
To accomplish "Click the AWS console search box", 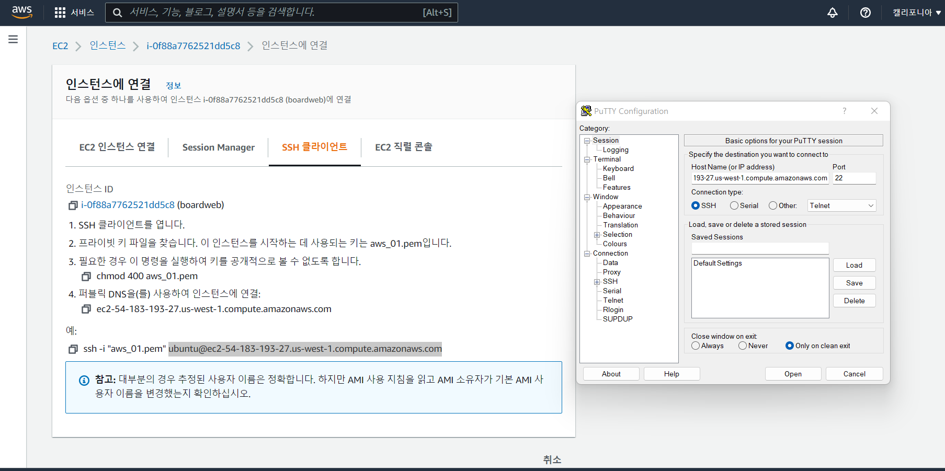I will coord(281,13).
